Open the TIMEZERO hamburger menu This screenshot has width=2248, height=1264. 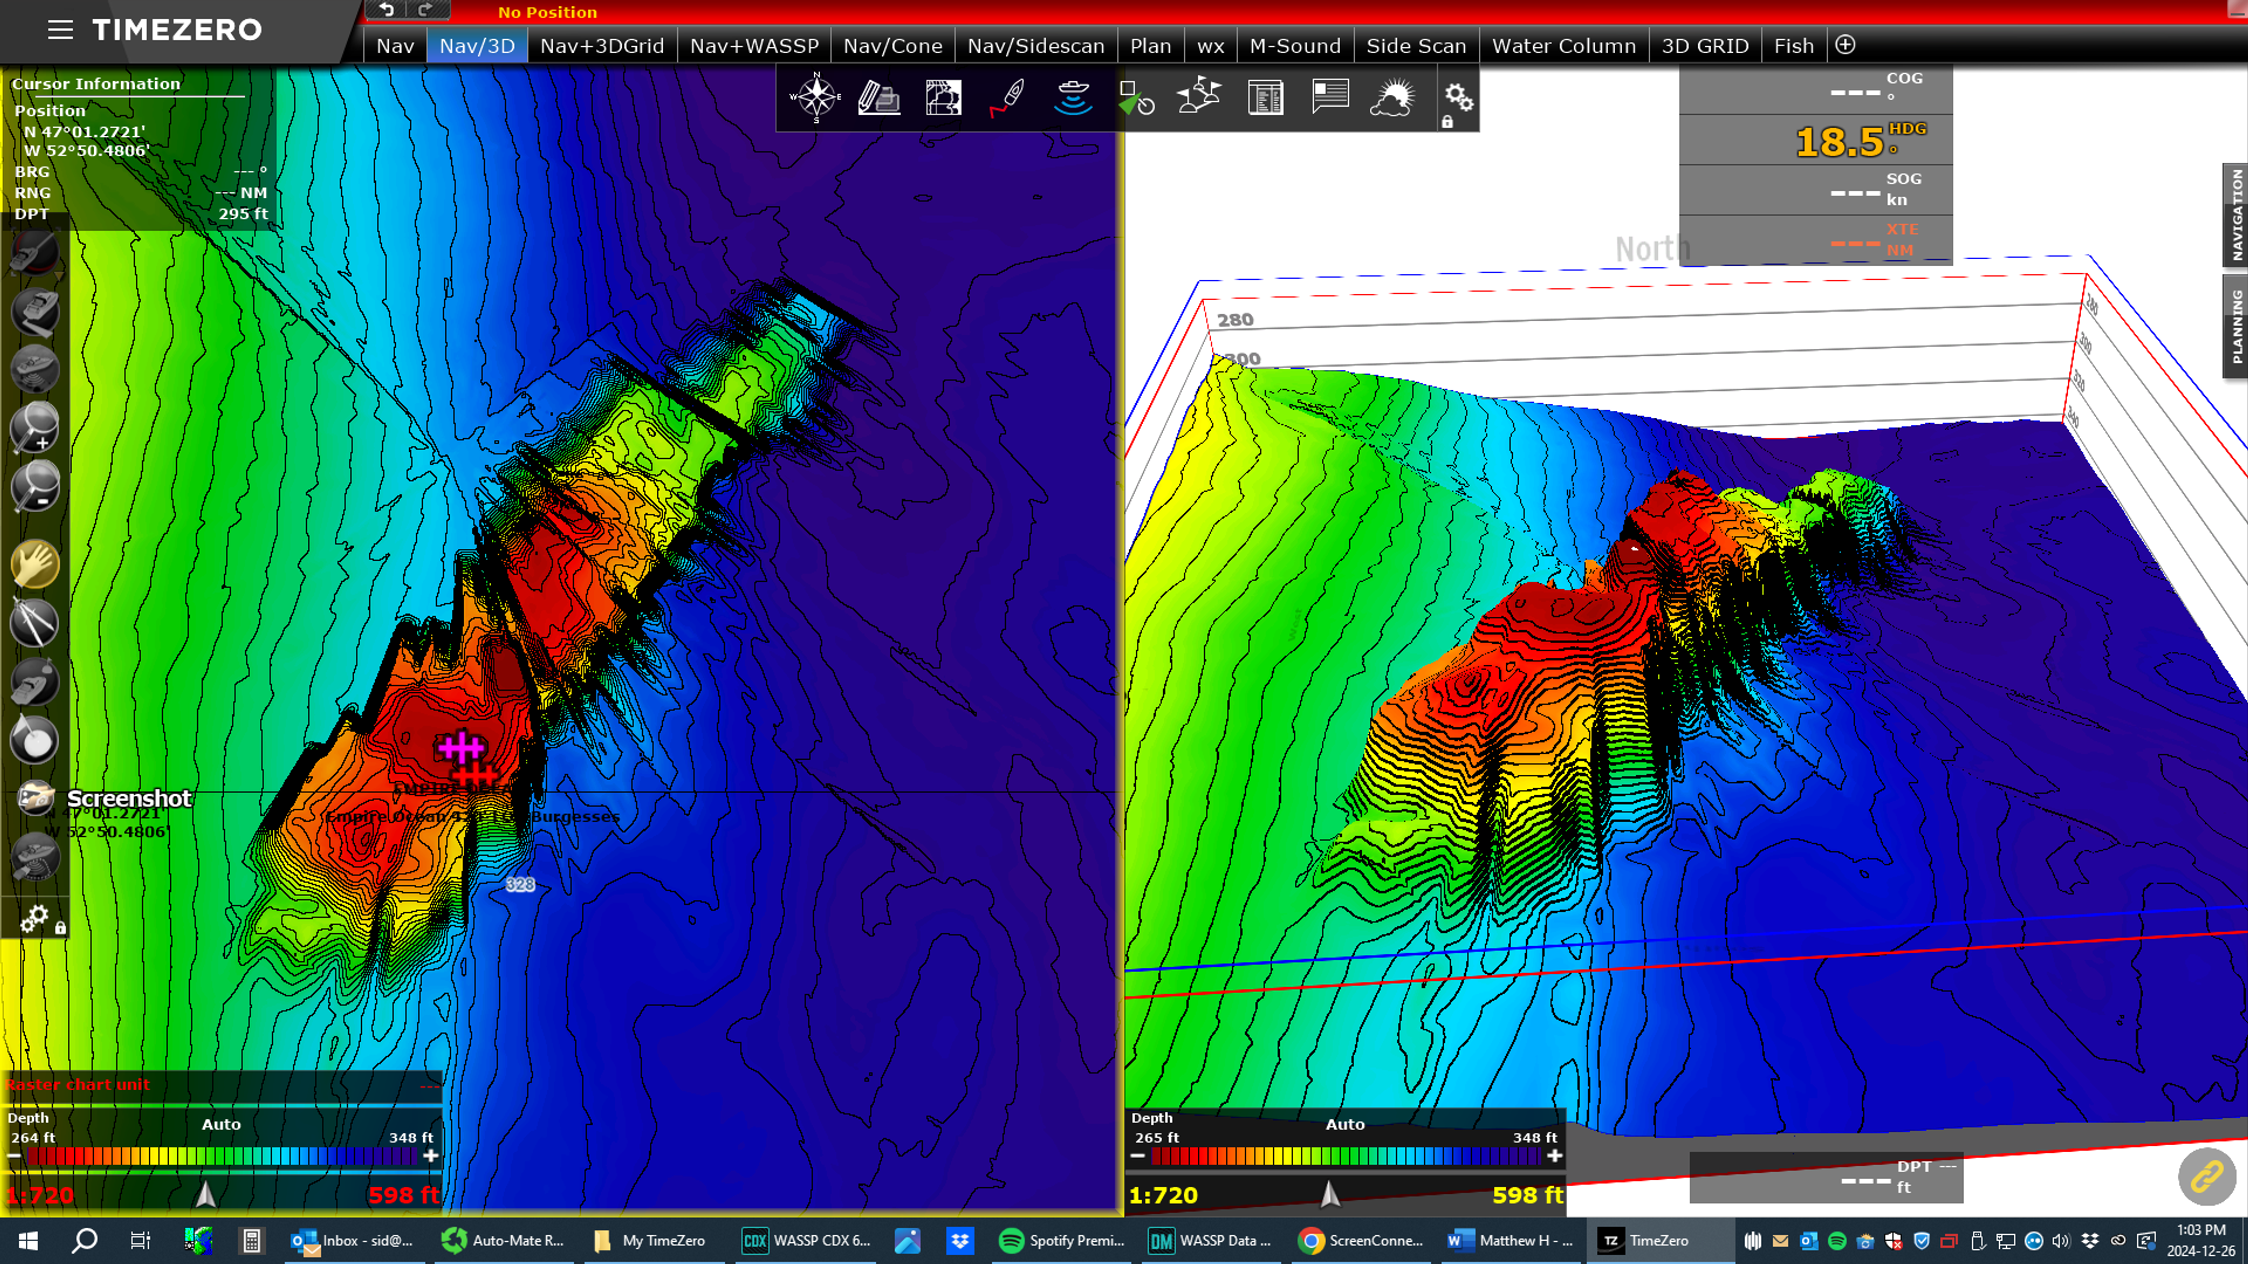point(60,30)
